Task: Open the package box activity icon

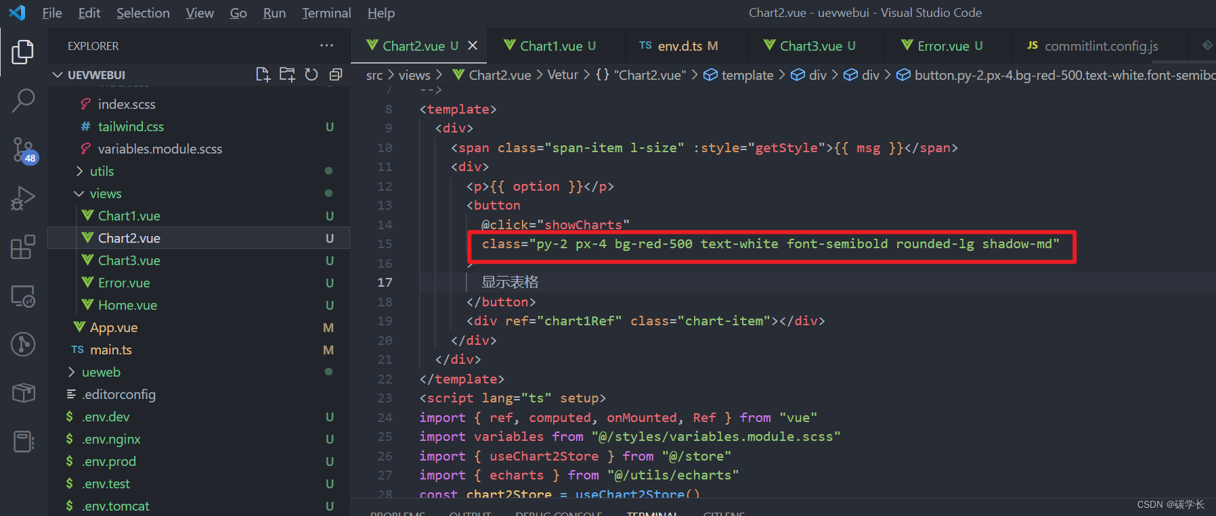Action: click(x=23, y=393)
